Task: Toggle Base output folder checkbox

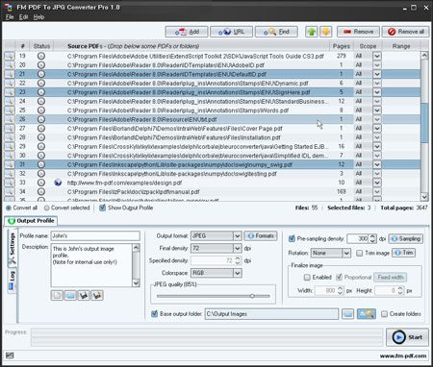Action: pos(154,313)
